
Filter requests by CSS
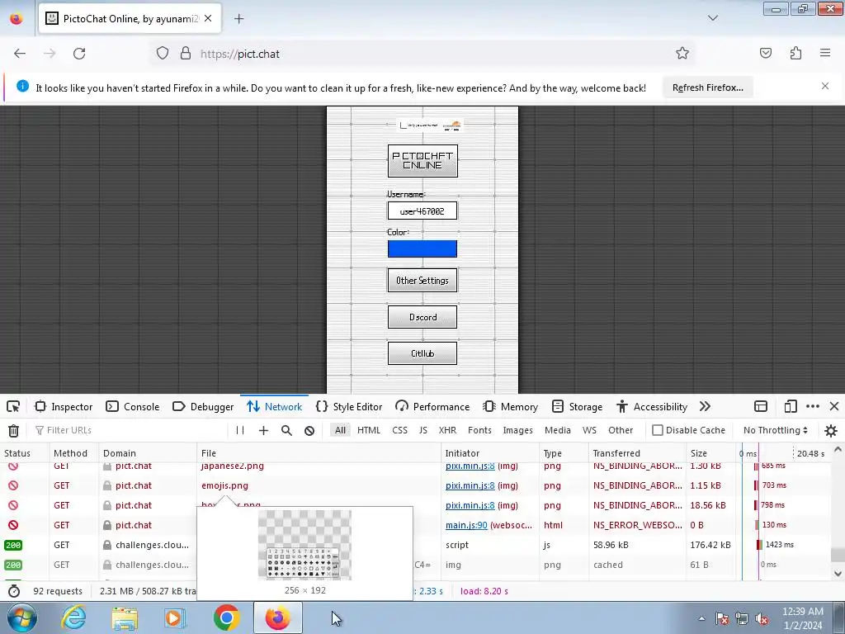point(400,430)
